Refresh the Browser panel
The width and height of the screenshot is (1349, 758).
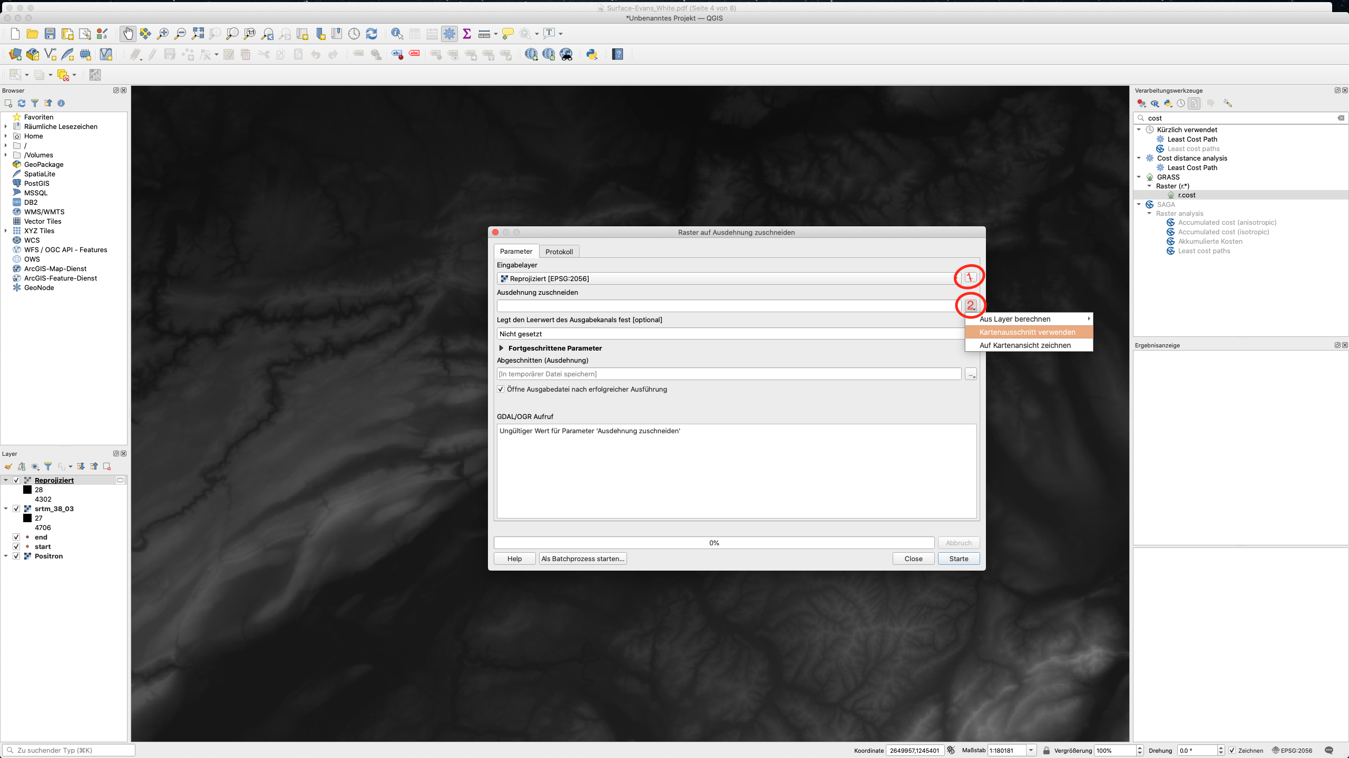tap(22, 103)
